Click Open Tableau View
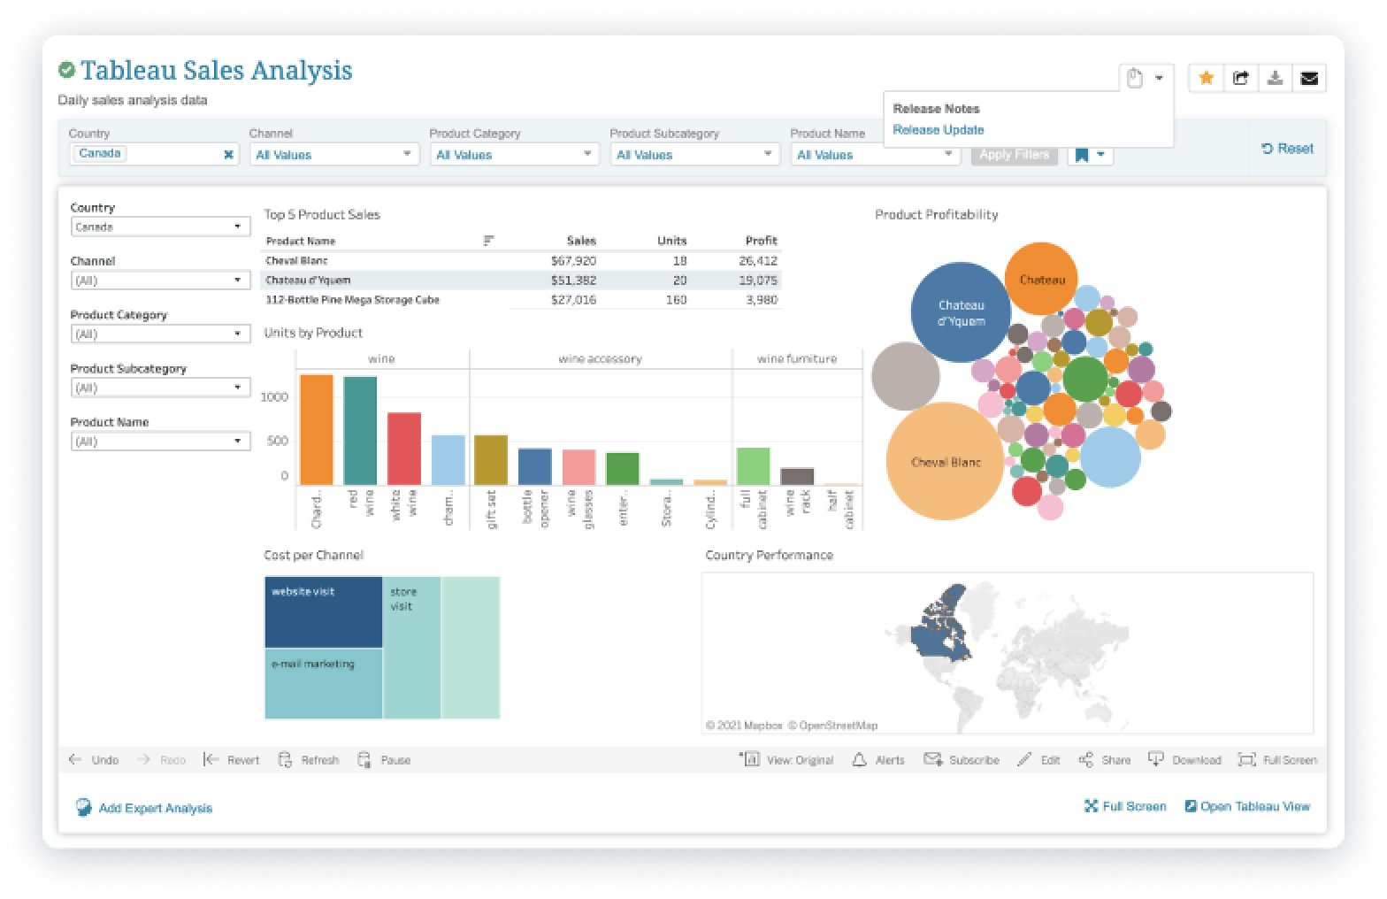 pyautogui.click(x=1247, y=806)
